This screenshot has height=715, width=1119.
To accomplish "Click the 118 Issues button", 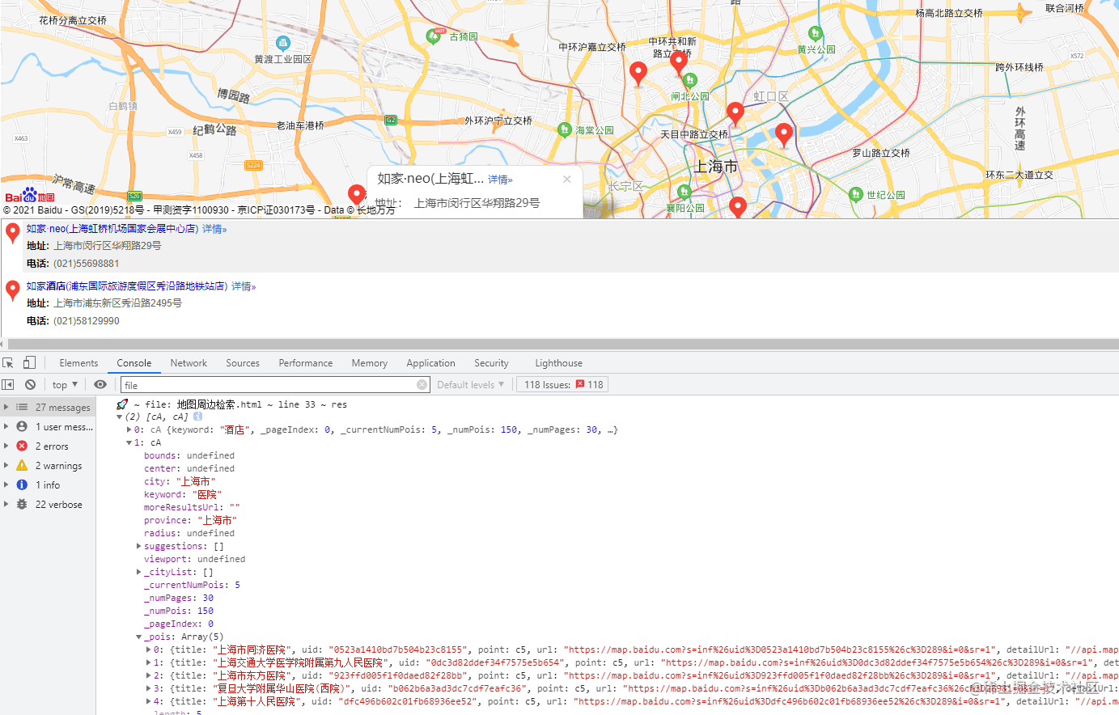I will pyautogui.click(x=562, y=385).
